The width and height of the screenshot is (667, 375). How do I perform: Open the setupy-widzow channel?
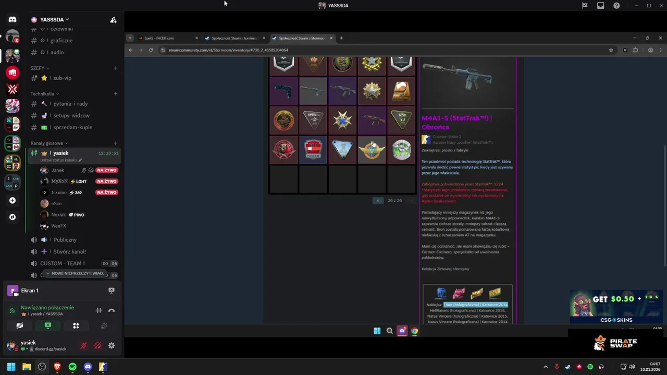(x=74, y=116)
